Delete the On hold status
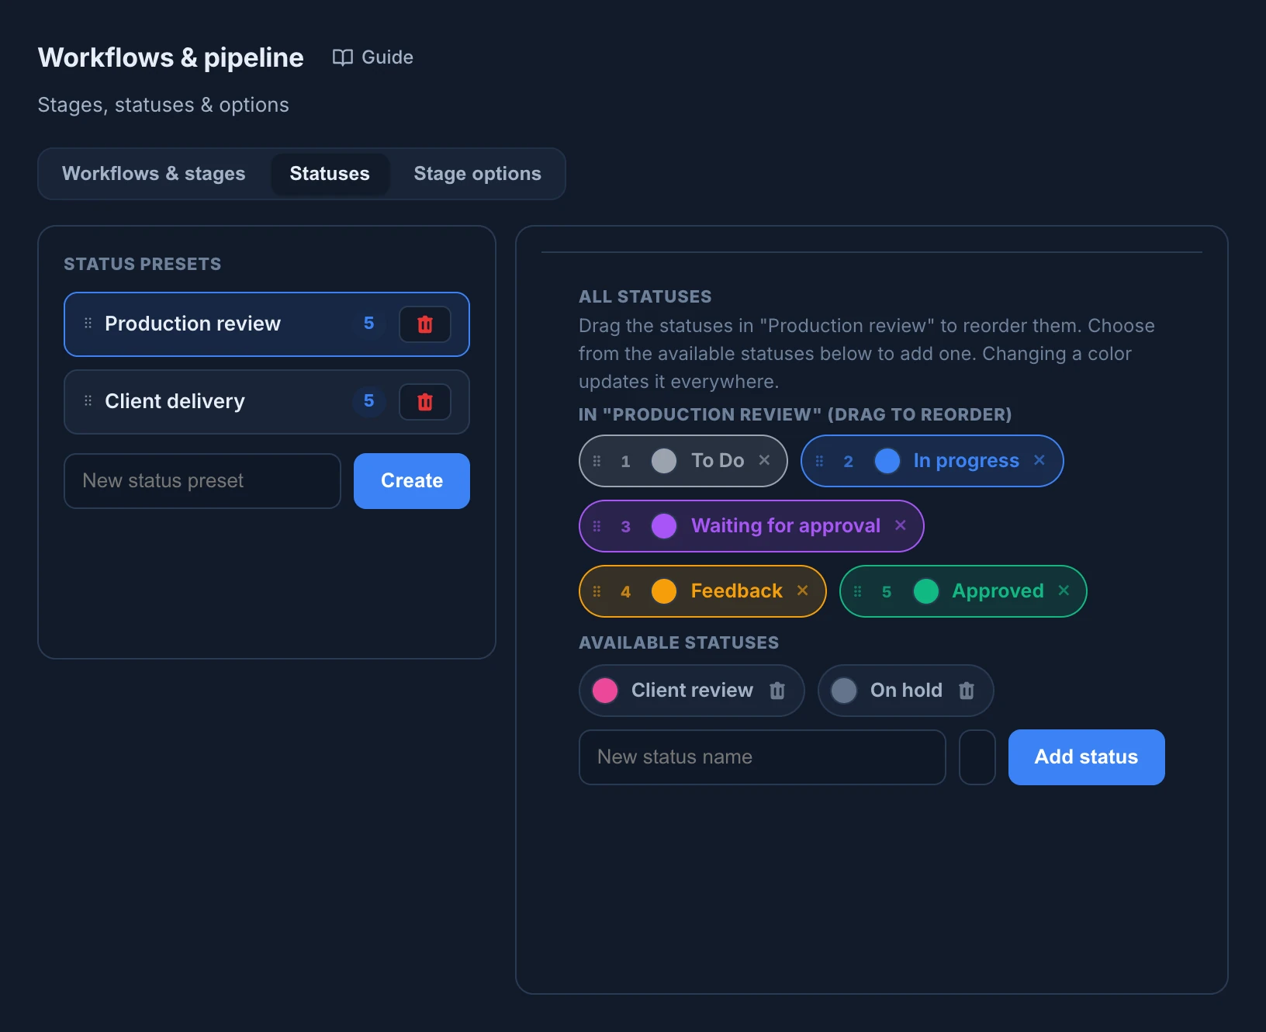The image size is (1266, 1032). (x=967, y=691)
